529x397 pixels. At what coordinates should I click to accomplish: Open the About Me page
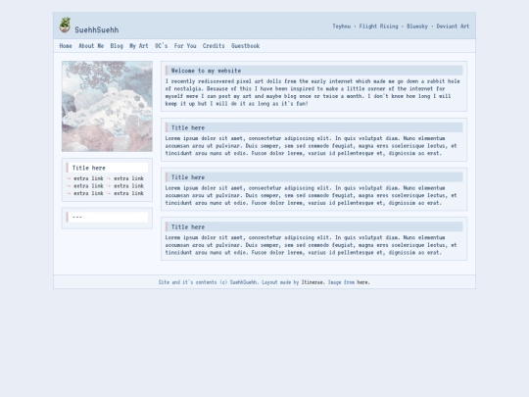pos(91,46)
